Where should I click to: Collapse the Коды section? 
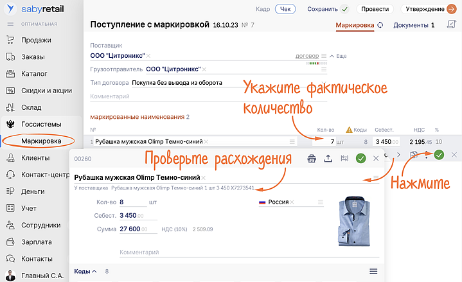point(85,271)
